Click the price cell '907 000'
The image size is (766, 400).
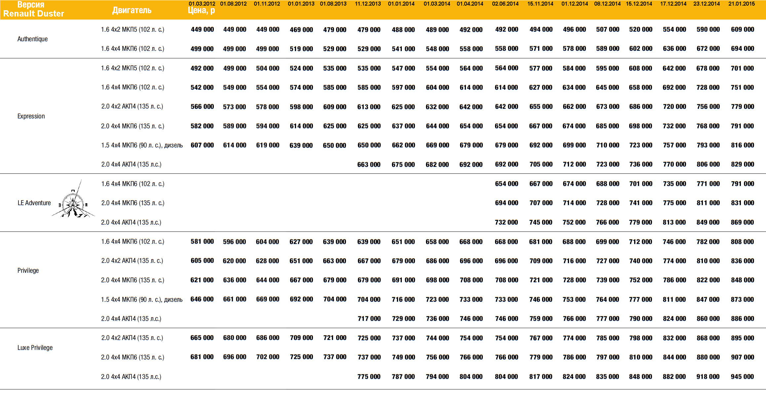click(x=743, y=357)
